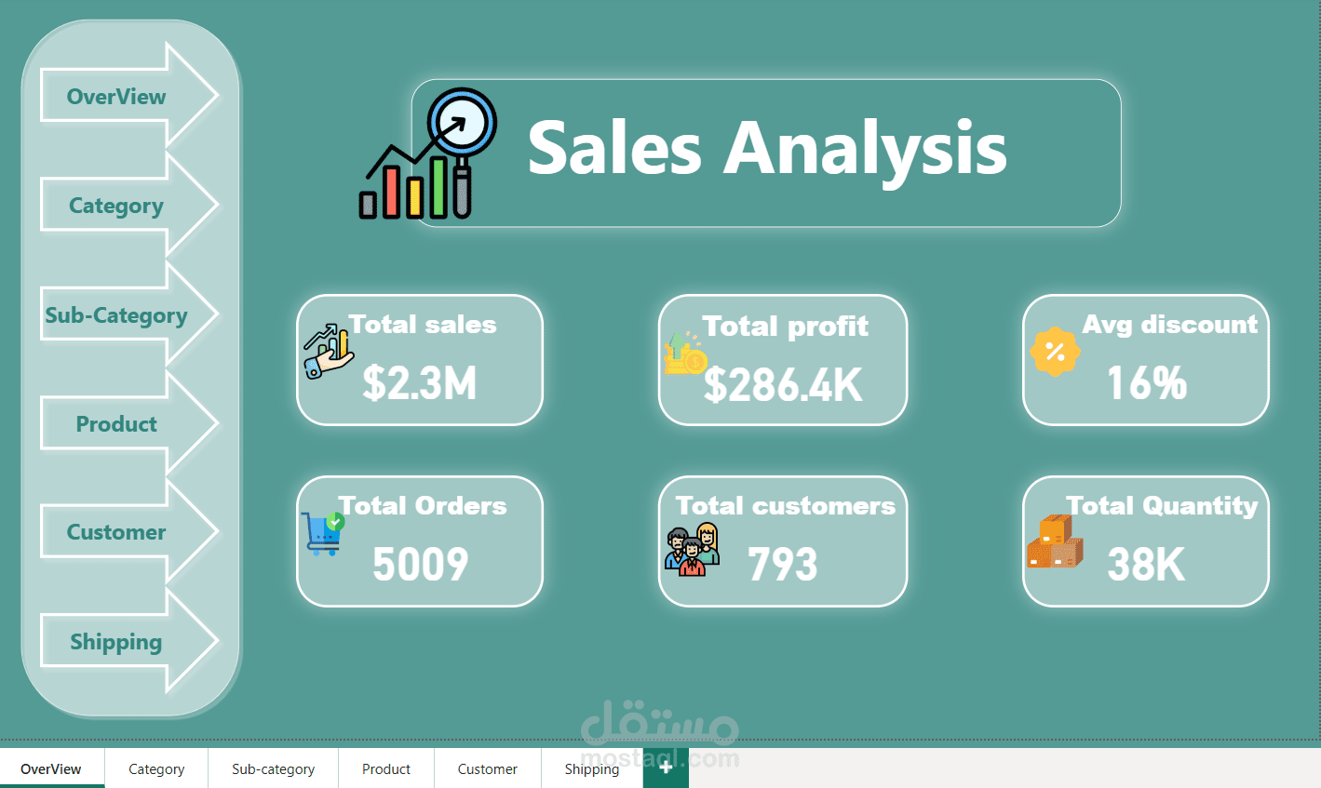
Task: Click the 5009 total orders value
Action: pos(421,564)
